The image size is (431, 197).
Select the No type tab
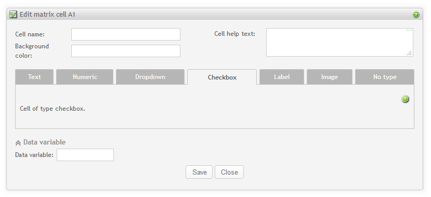click(385, 77)
